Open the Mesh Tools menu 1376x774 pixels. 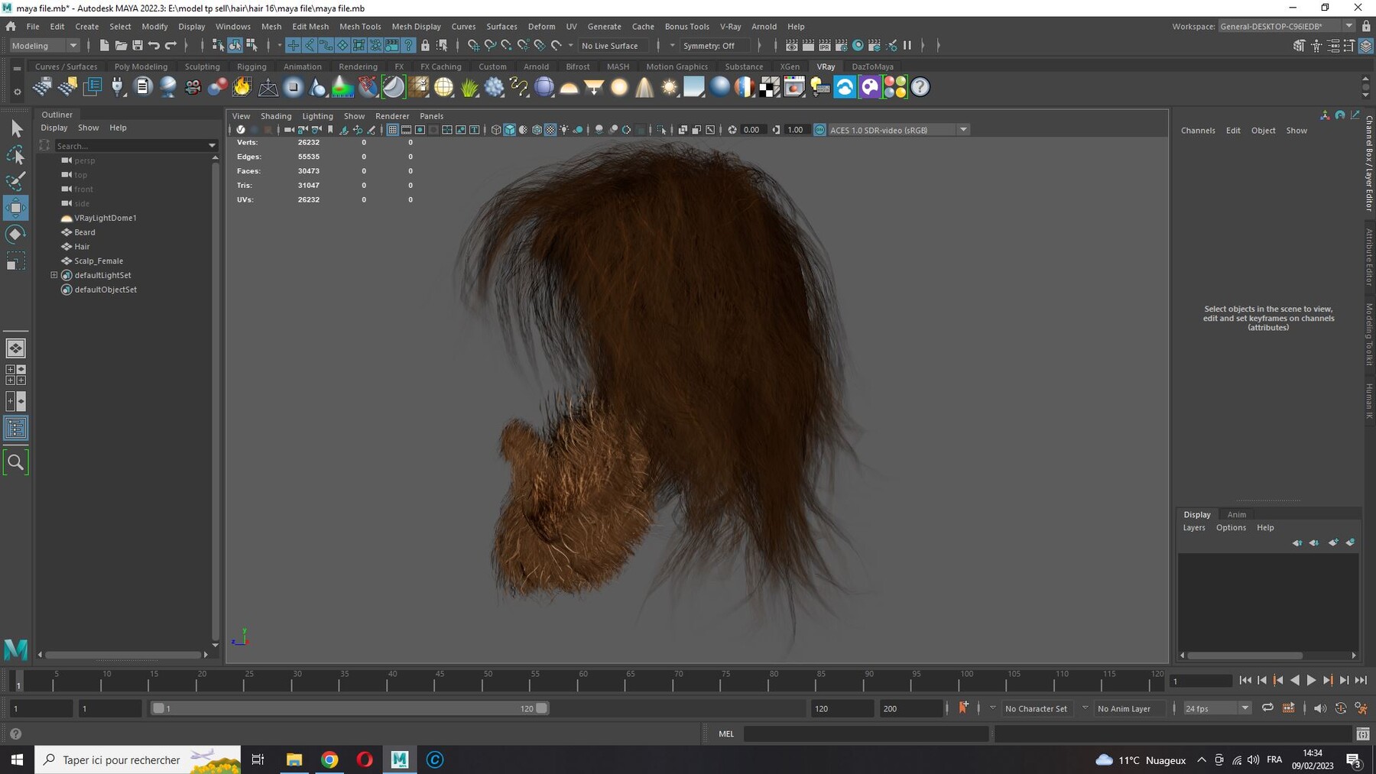pos(359,26)
